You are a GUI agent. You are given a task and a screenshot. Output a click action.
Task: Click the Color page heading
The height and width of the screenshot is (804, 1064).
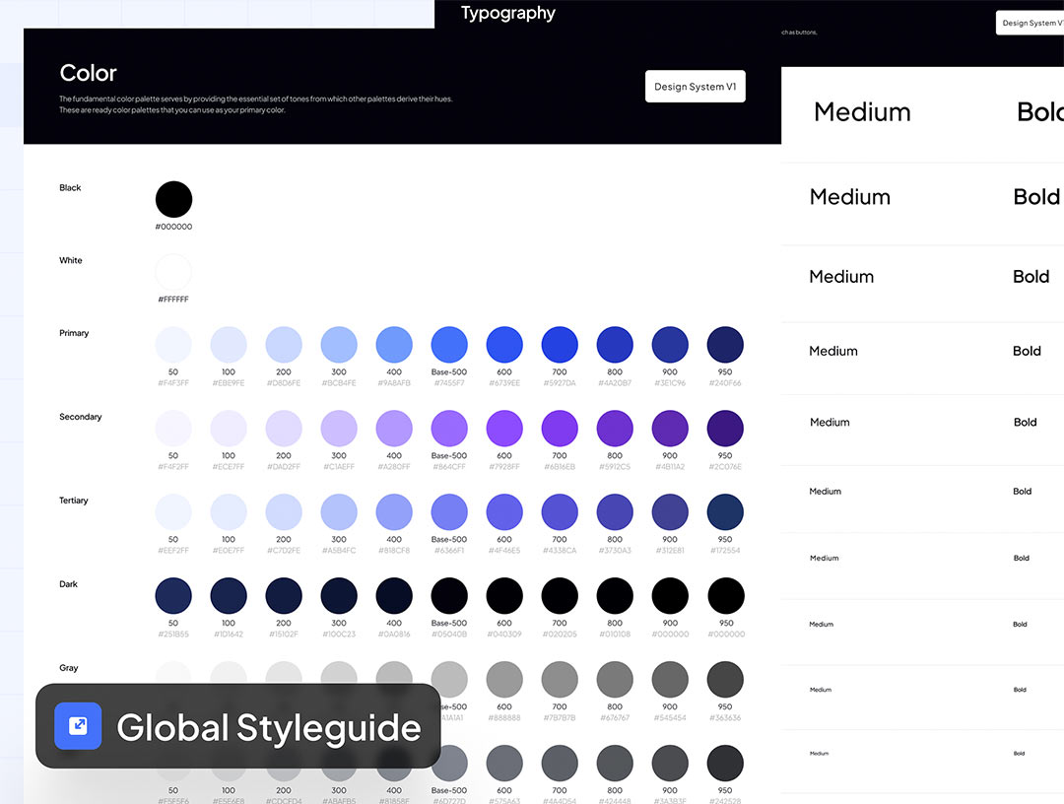click(x=89, y=73)
